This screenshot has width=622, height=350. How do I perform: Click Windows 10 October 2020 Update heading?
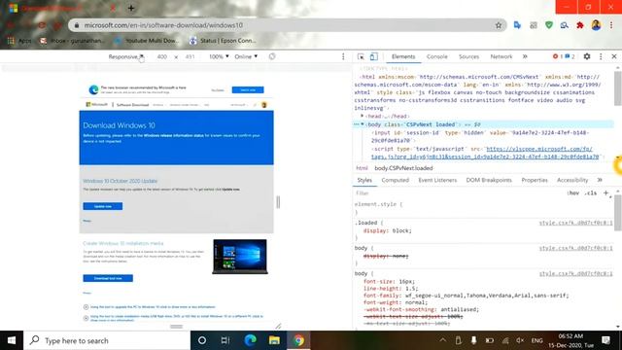121,181
